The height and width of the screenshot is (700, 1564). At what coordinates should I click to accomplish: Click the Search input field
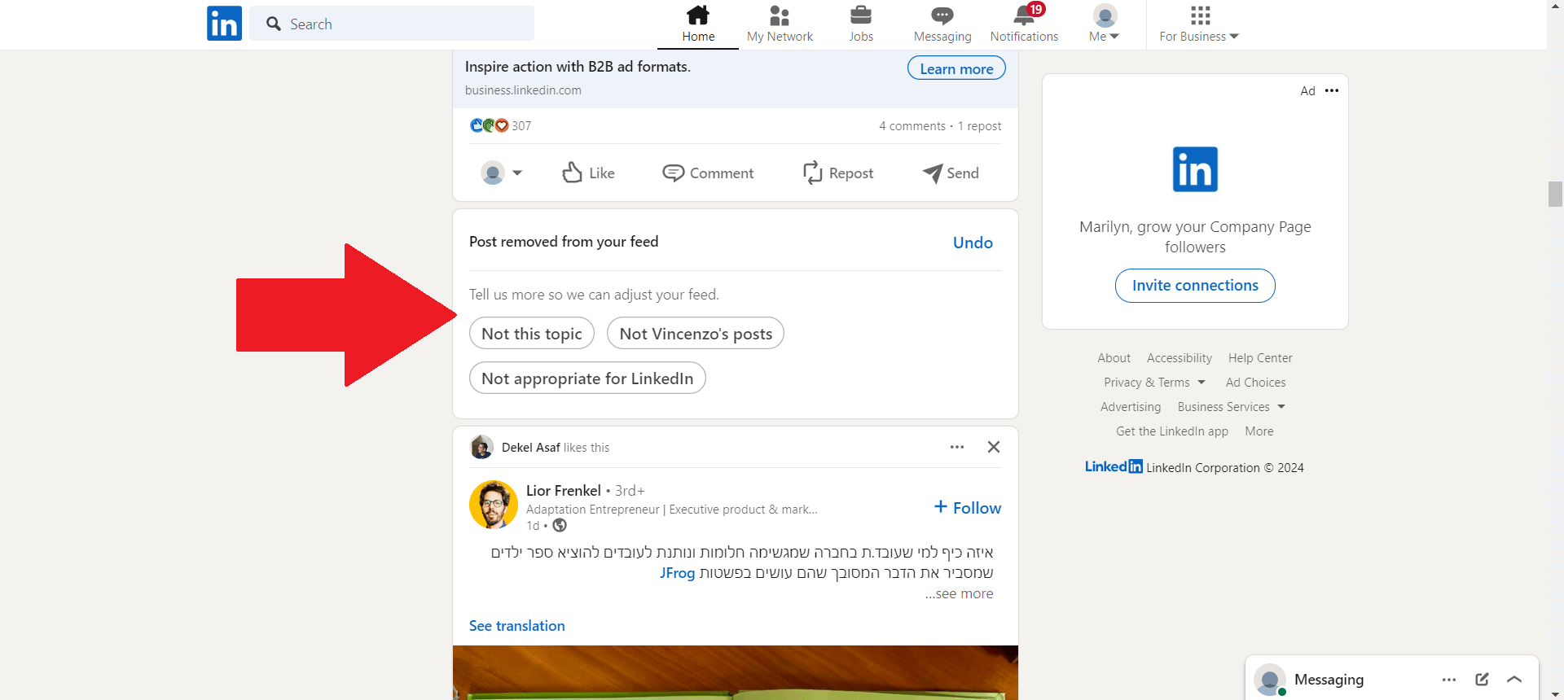[399, 24]
